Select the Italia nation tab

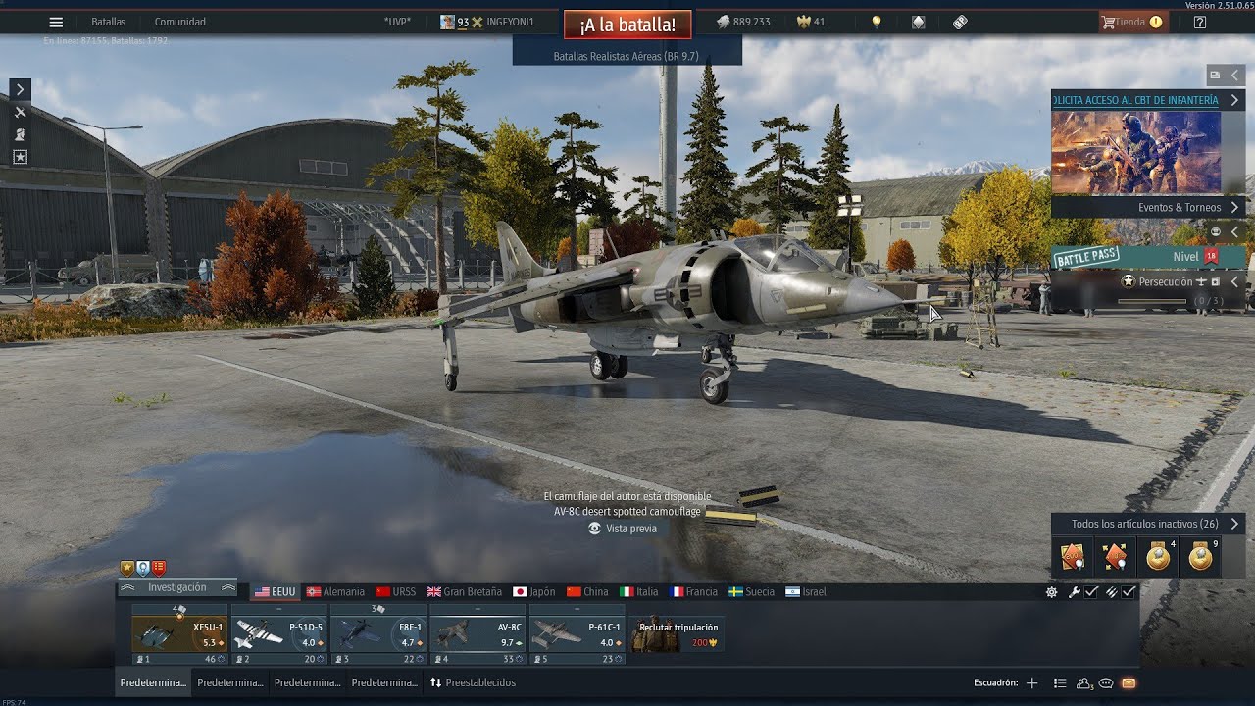point(639,592)
